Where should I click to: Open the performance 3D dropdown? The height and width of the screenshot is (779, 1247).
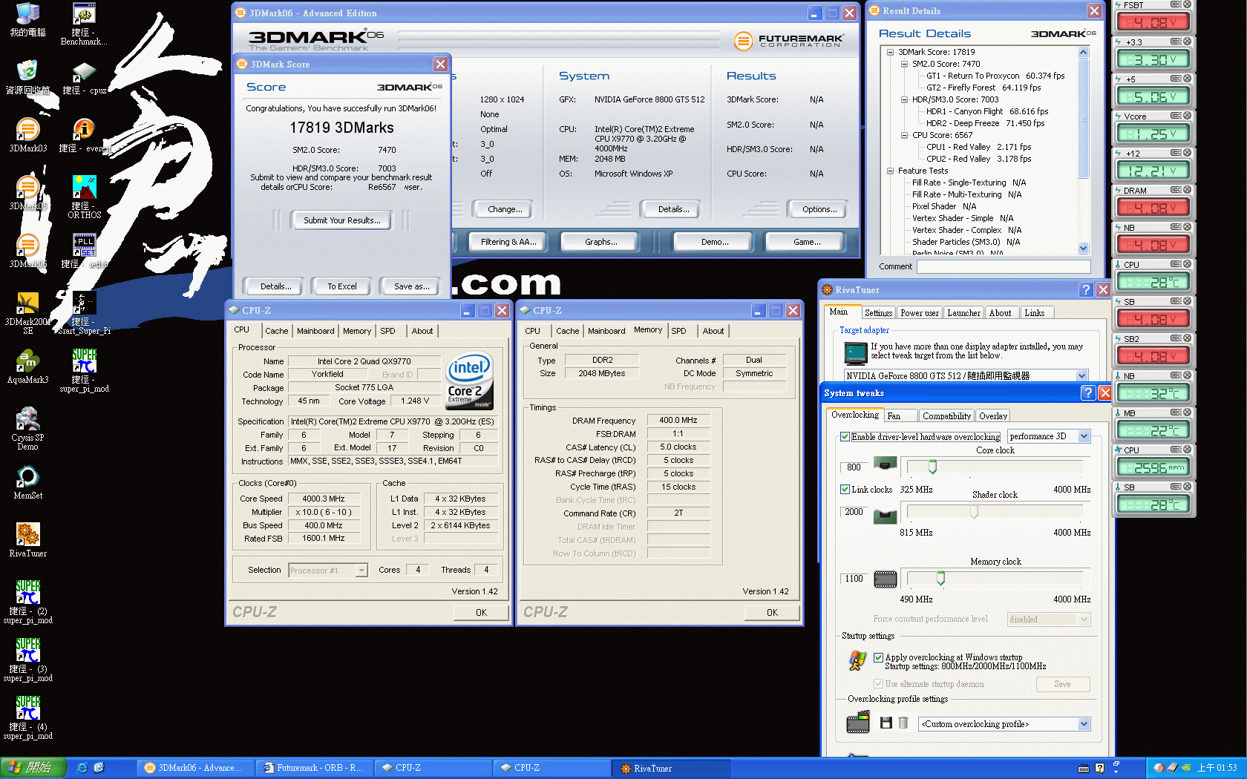(1049, 436)
